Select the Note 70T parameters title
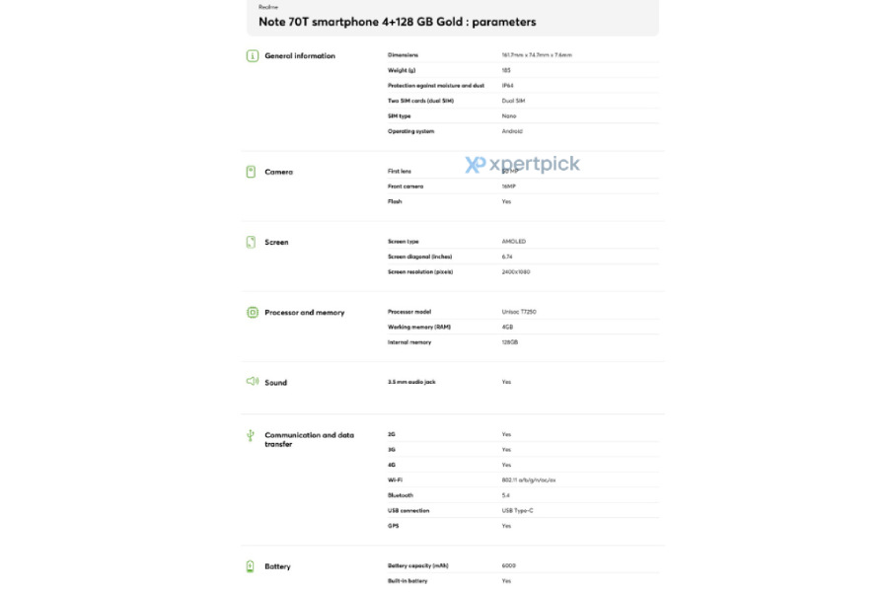This screenshot has width=888, height=592. (398, 21)
